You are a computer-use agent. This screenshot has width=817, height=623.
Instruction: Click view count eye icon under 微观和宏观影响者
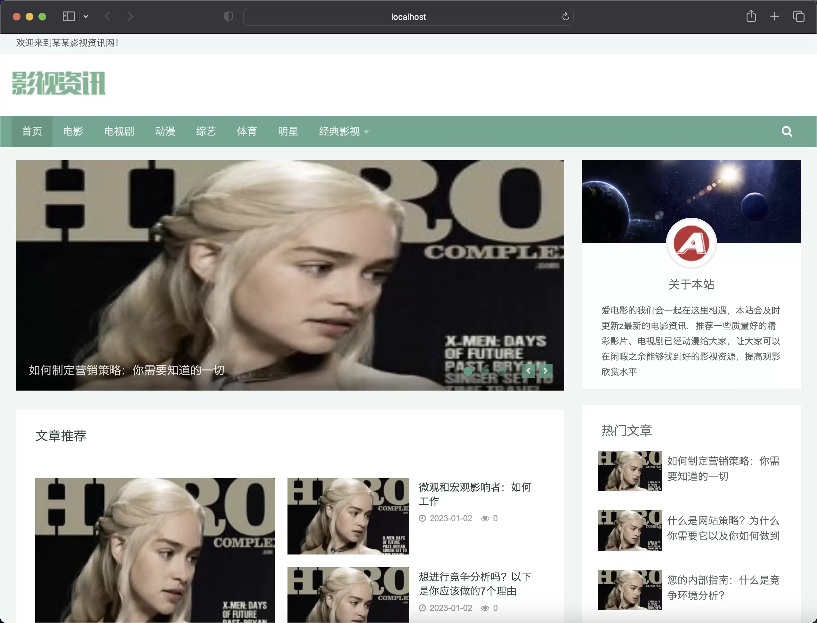(x=485, y=518)
